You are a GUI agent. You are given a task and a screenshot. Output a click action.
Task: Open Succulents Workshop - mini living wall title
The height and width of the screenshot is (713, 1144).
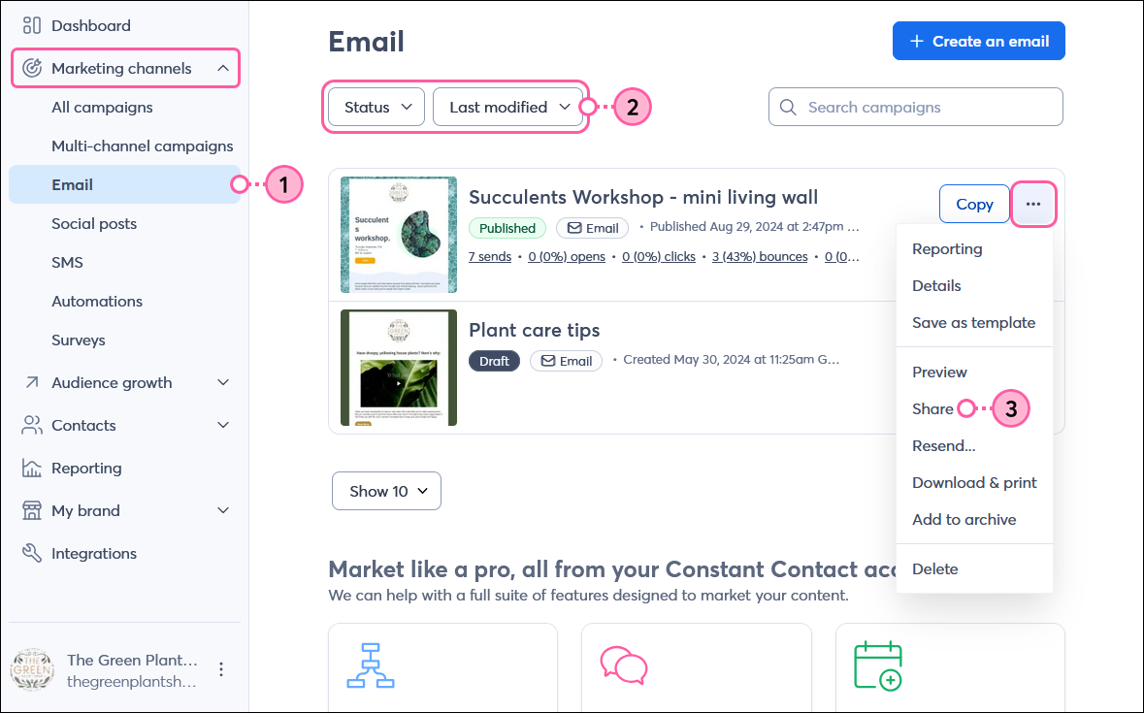[642, 198]
